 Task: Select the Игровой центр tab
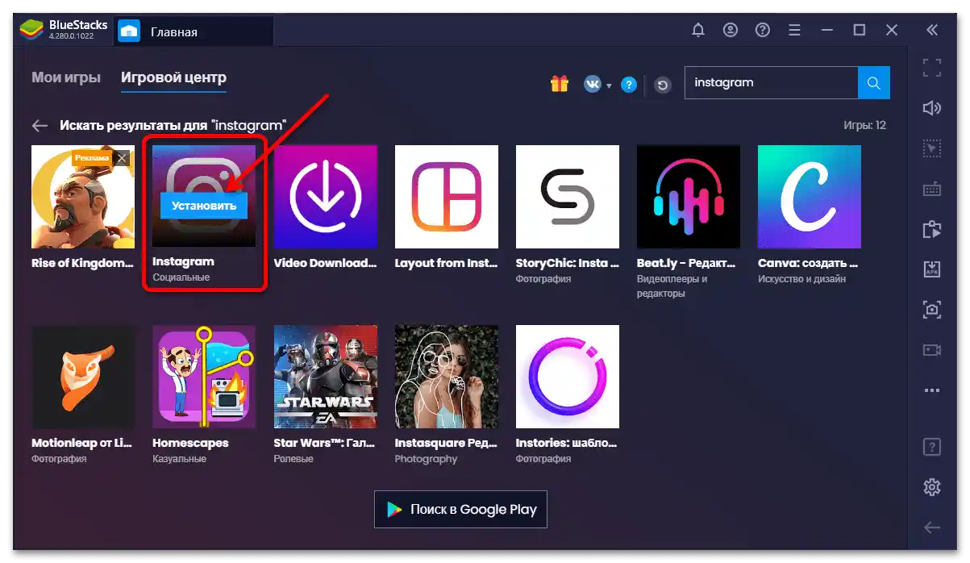pos(173,78)
